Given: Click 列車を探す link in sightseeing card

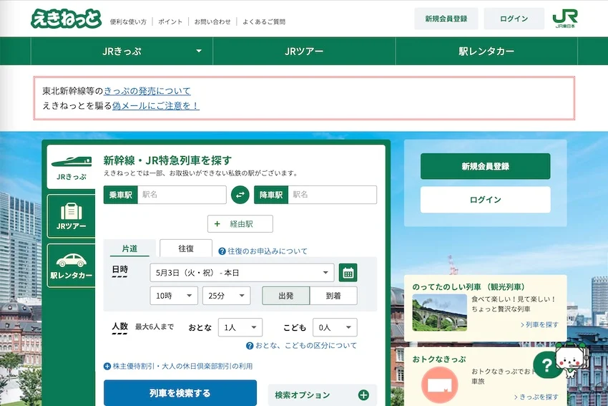Looking at the screenshot, I should 539,324.
